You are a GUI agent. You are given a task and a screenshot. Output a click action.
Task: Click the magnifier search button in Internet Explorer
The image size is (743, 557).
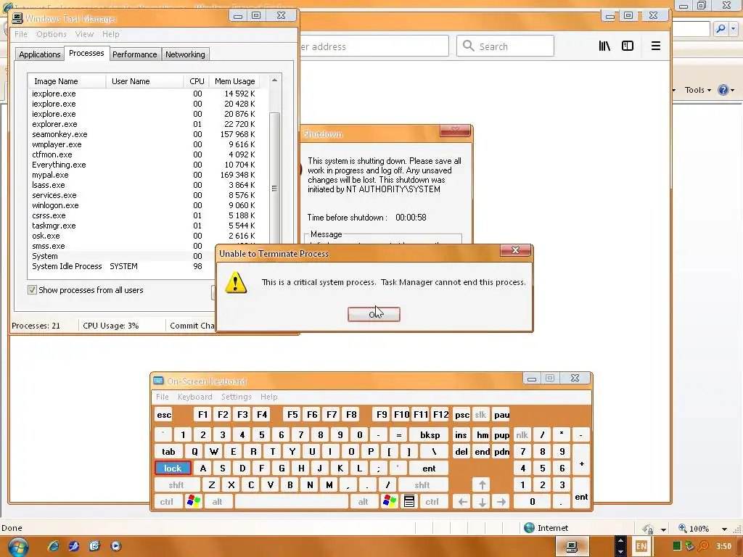pyautogui.click(x=721, y=29)
